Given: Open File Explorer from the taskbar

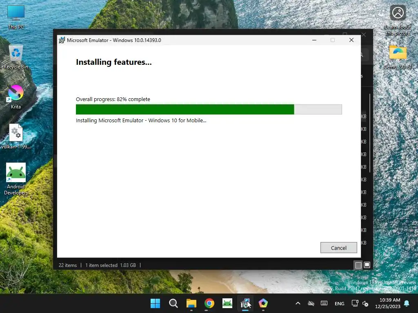Looking at the screenshot, I should 191,303.
